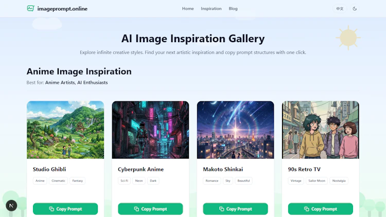Viewport: 386px width, 217px height.
Task: Select the Neon tag on Cyberpunk Anime
Action: click(x=139, y=180)
